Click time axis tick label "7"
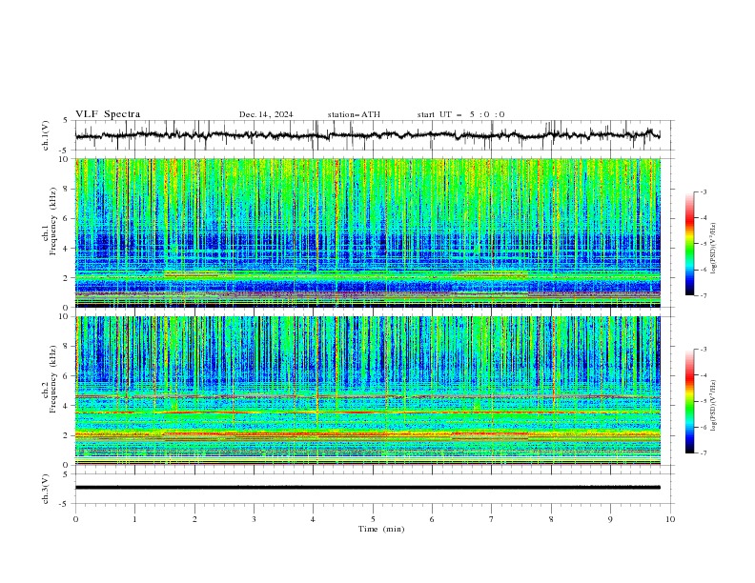Image resolution: width=755 pixels, height=583 pixels. (492, 519)
